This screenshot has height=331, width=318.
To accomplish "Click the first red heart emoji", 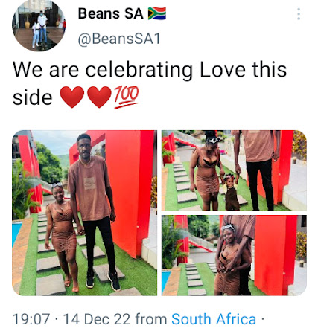I will coord(72,97).
